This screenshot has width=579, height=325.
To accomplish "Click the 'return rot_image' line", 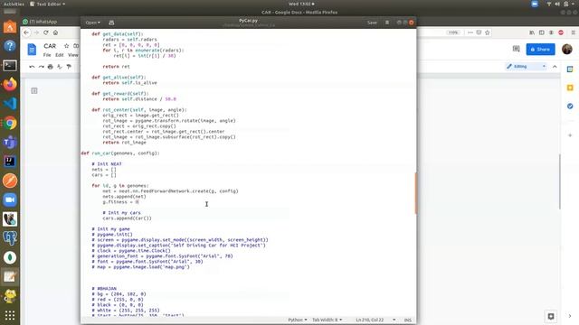I will pos(125,143).
